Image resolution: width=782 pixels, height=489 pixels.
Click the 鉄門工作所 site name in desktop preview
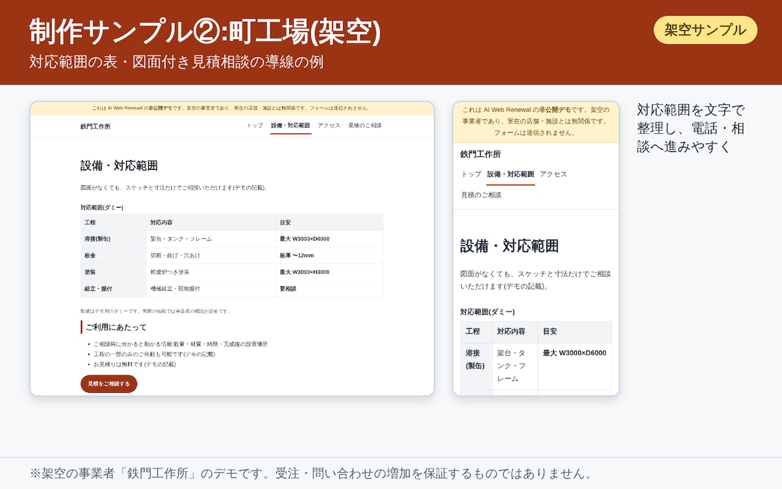coord(96,126)
